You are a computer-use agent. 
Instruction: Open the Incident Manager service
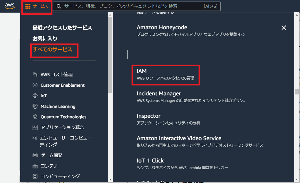pyautogui.click(x=159, y=94)
